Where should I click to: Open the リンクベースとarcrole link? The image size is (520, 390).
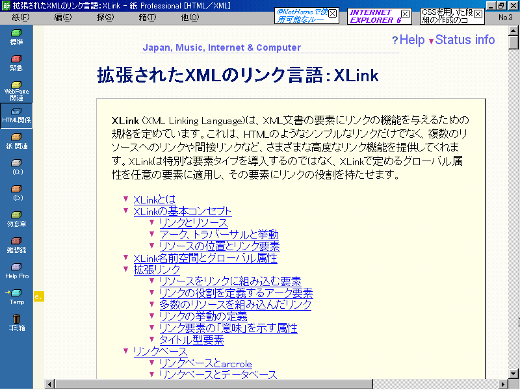(x=205, y=363)
